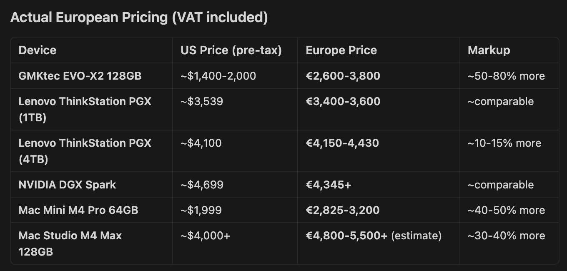
Task: Select the 'Lenovo ThinkStation PGX (4TB)' cell
Action: click(85, 151)
